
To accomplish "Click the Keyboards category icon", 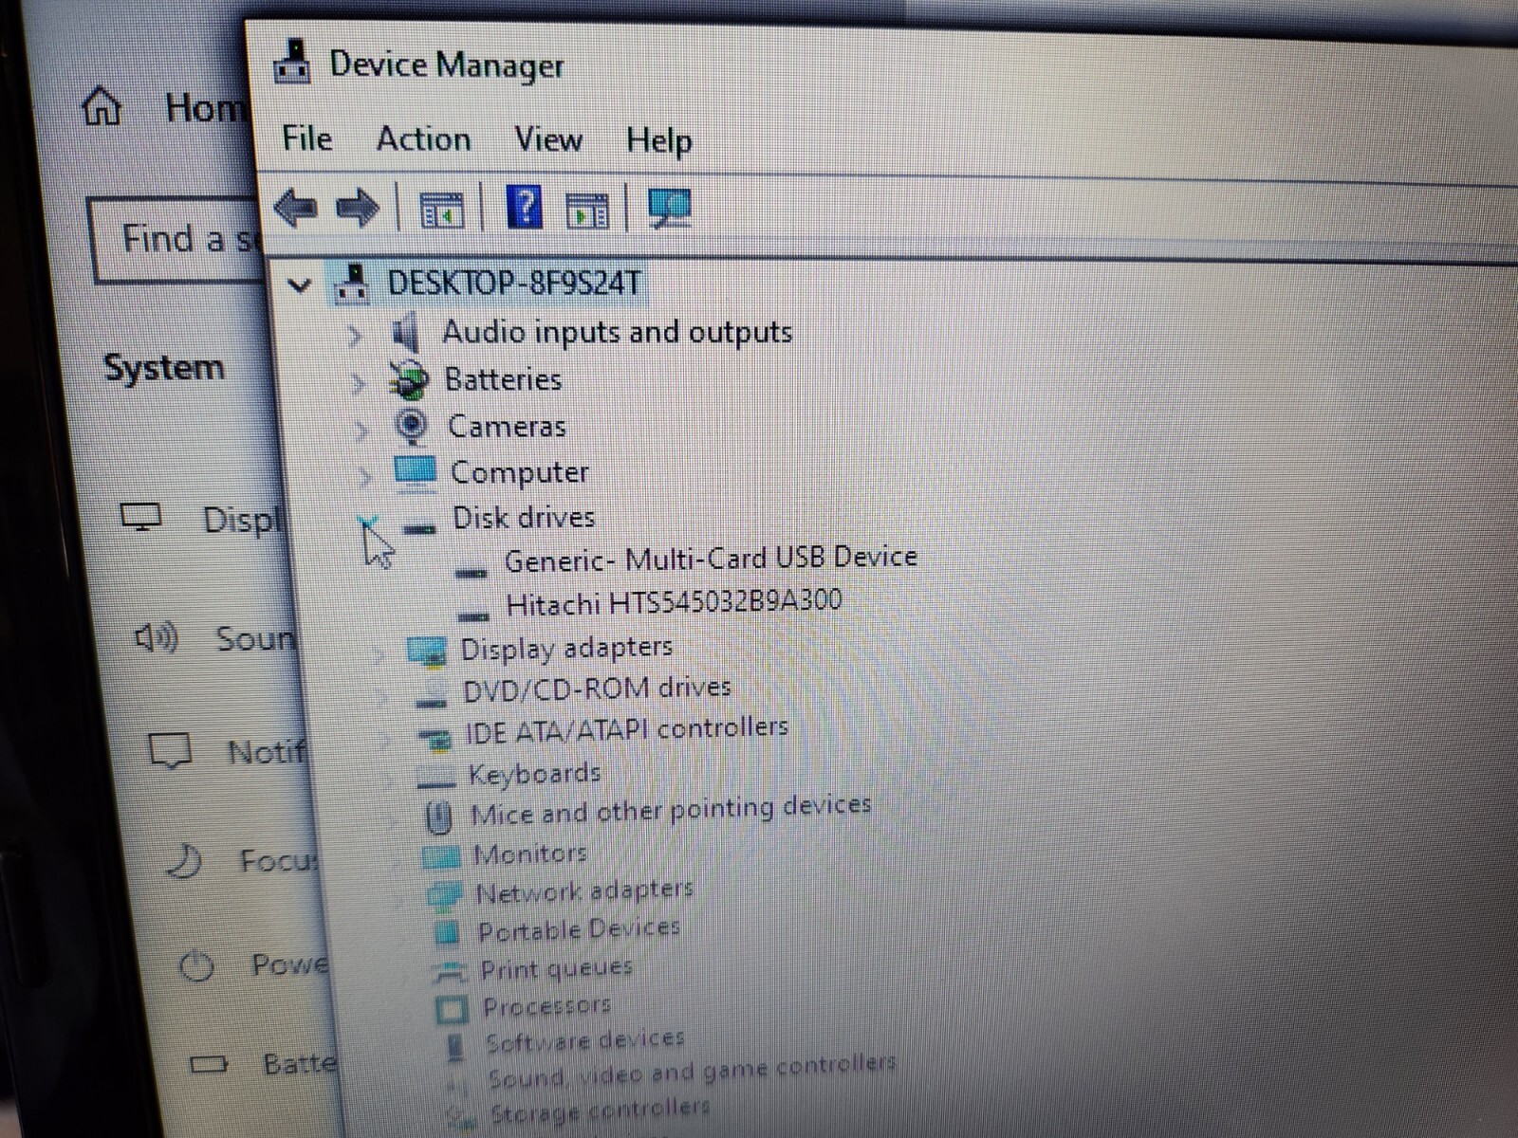I will (x=436, y=780).
